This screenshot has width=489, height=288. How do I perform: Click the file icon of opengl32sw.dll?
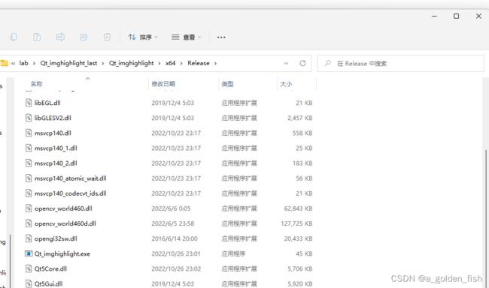click(29, 238)
